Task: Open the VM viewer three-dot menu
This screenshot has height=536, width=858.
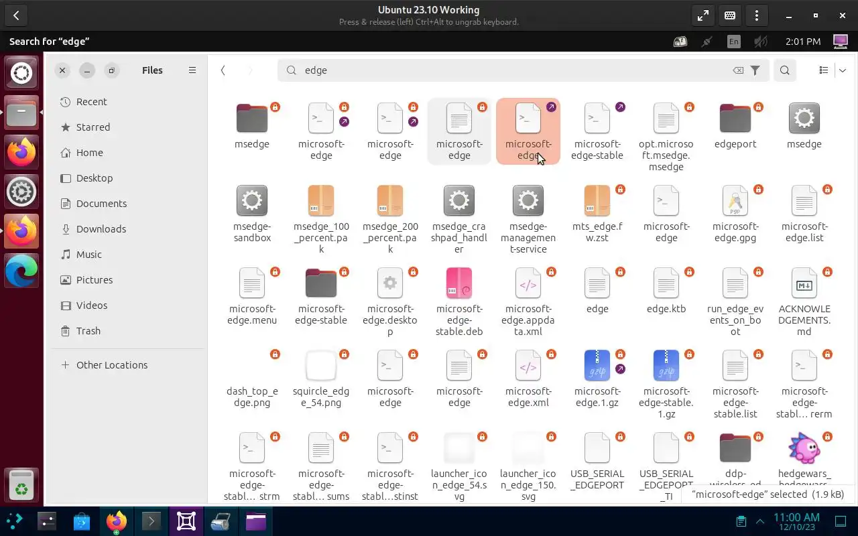Action: [x=757, y=15]
